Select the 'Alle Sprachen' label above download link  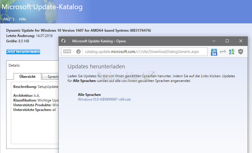89,95
